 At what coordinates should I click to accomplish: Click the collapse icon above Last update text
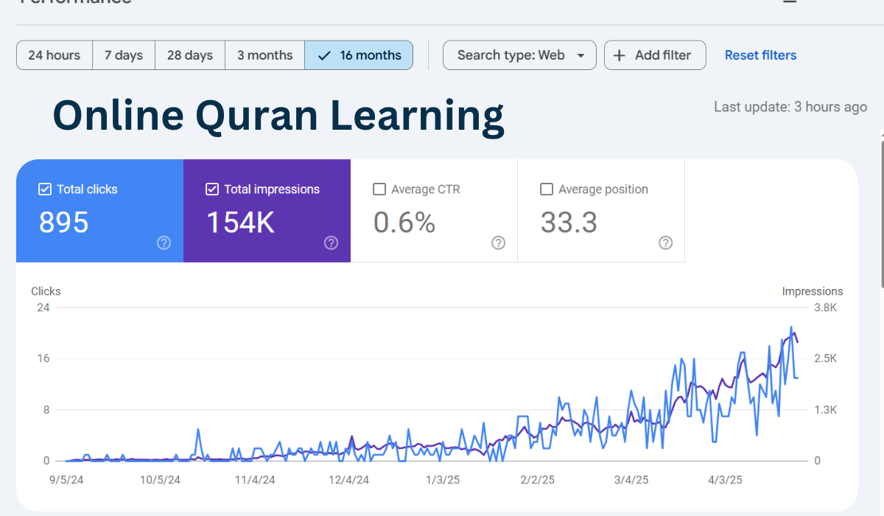[789, 3]
